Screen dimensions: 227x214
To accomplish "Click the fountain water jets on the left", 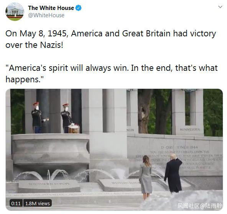I will pyautogui.click(x=41, y=175).
